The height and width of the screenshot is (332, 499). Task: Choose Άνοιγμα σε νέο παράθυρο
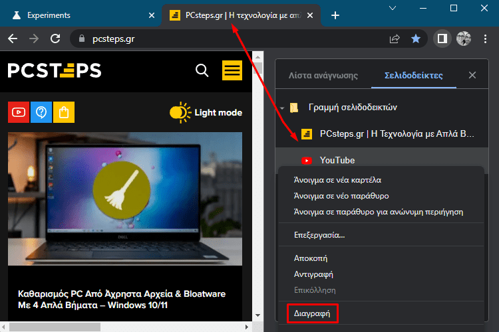tap(341, 196)
